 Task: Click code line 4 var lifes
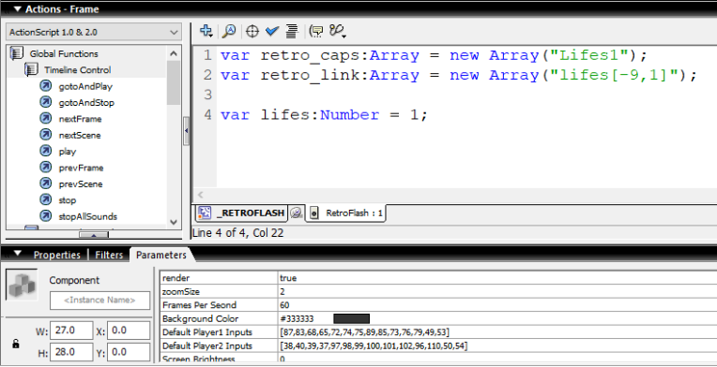[x=324, y=114]
